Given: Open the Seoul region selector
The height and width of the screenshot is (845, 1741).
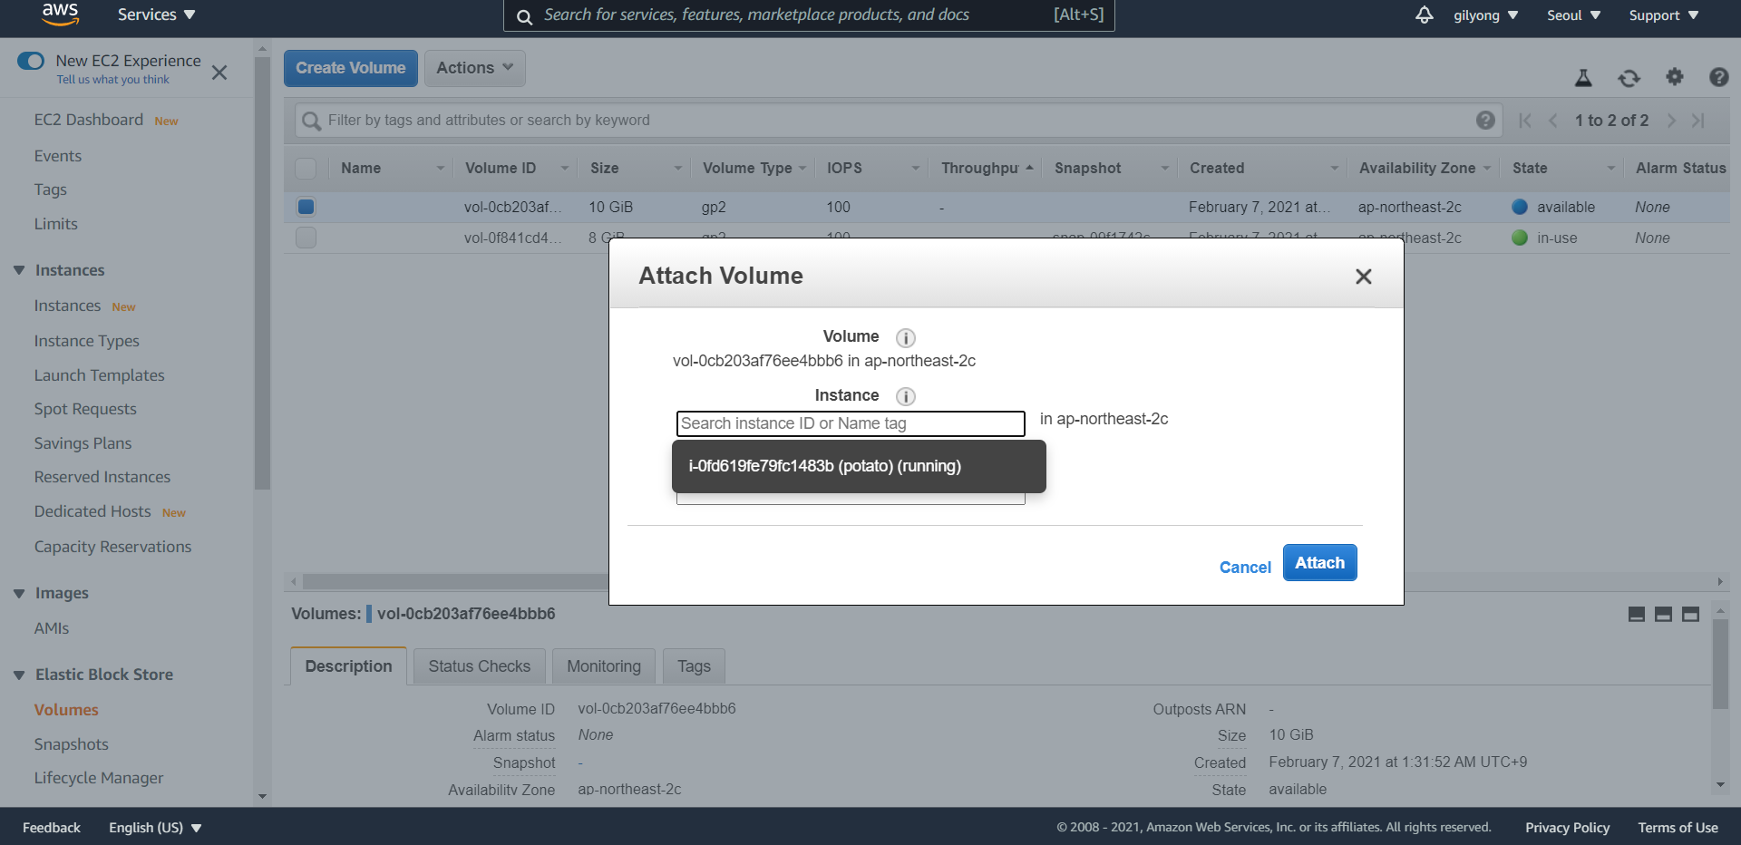Looking at the screenshot, I should (x=1573, y=15).
